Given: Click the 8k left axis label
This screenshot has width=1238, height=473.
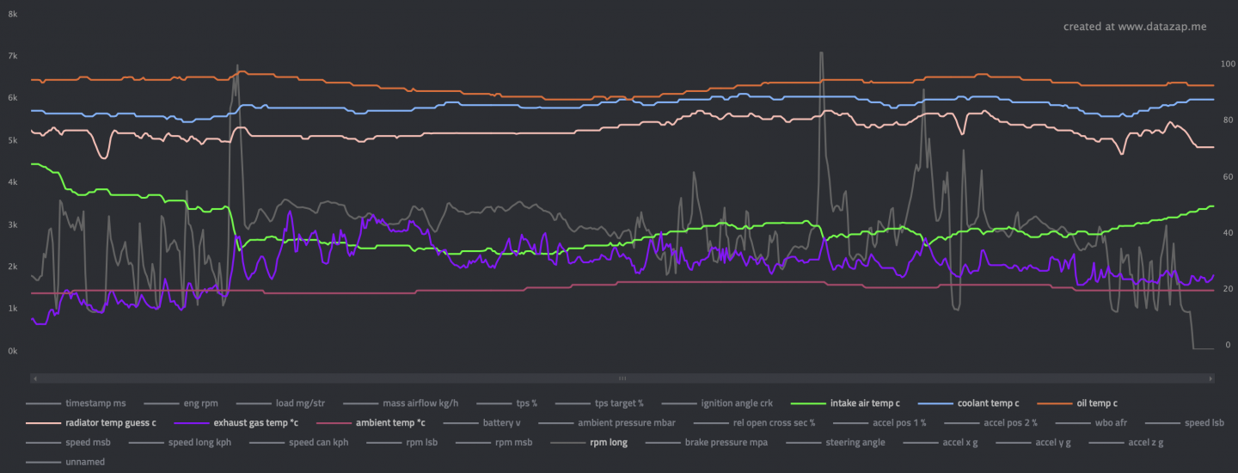Looking at the screenshot, I should click(13, 15).
